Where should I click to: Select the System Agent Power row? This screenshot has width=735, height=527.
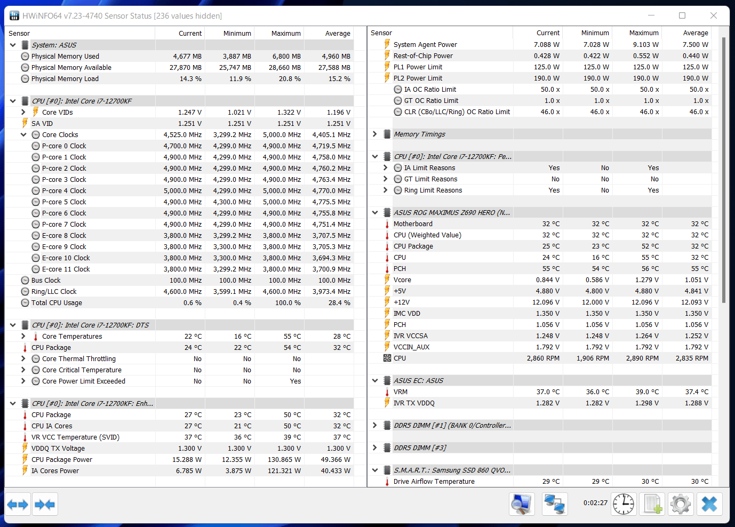pyautogui.click(x=540, y=45)
